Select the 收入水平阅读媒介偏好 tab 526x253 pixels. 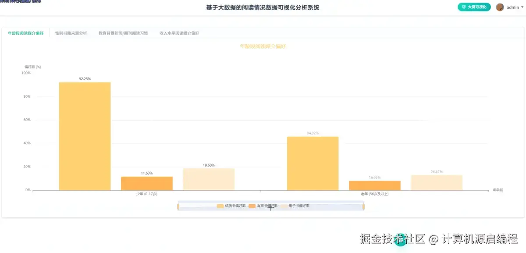click(179, 33)
